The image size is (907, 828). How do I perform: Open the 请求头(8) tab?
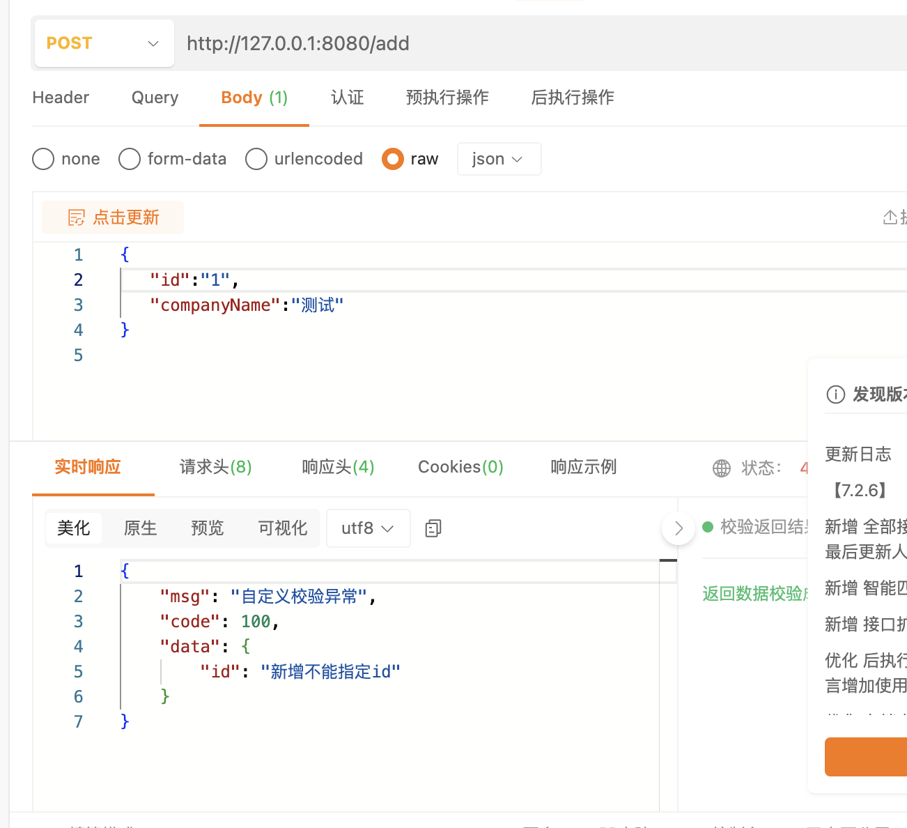point(216,467)
